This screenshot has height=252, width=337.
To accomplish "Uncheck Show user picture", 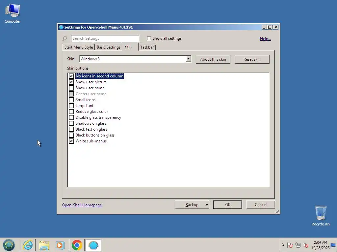I will (71, 82).
